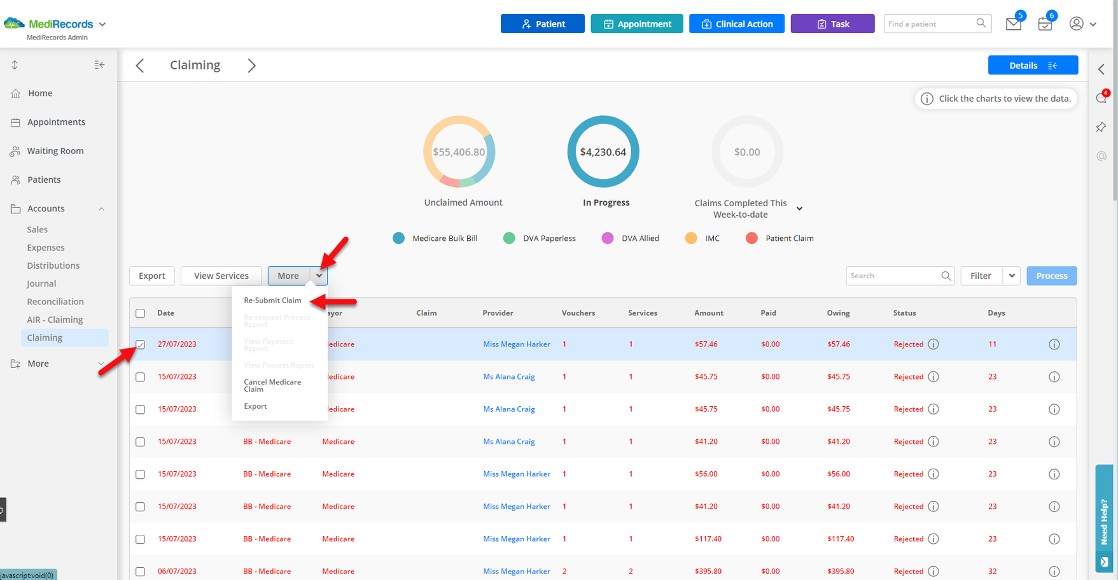
Task: Click the pin icon in right panel
Action: point(1101,127)
